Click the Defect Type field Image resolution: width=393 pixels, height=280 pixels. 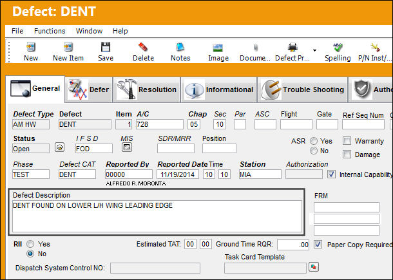tap(31, 124)
